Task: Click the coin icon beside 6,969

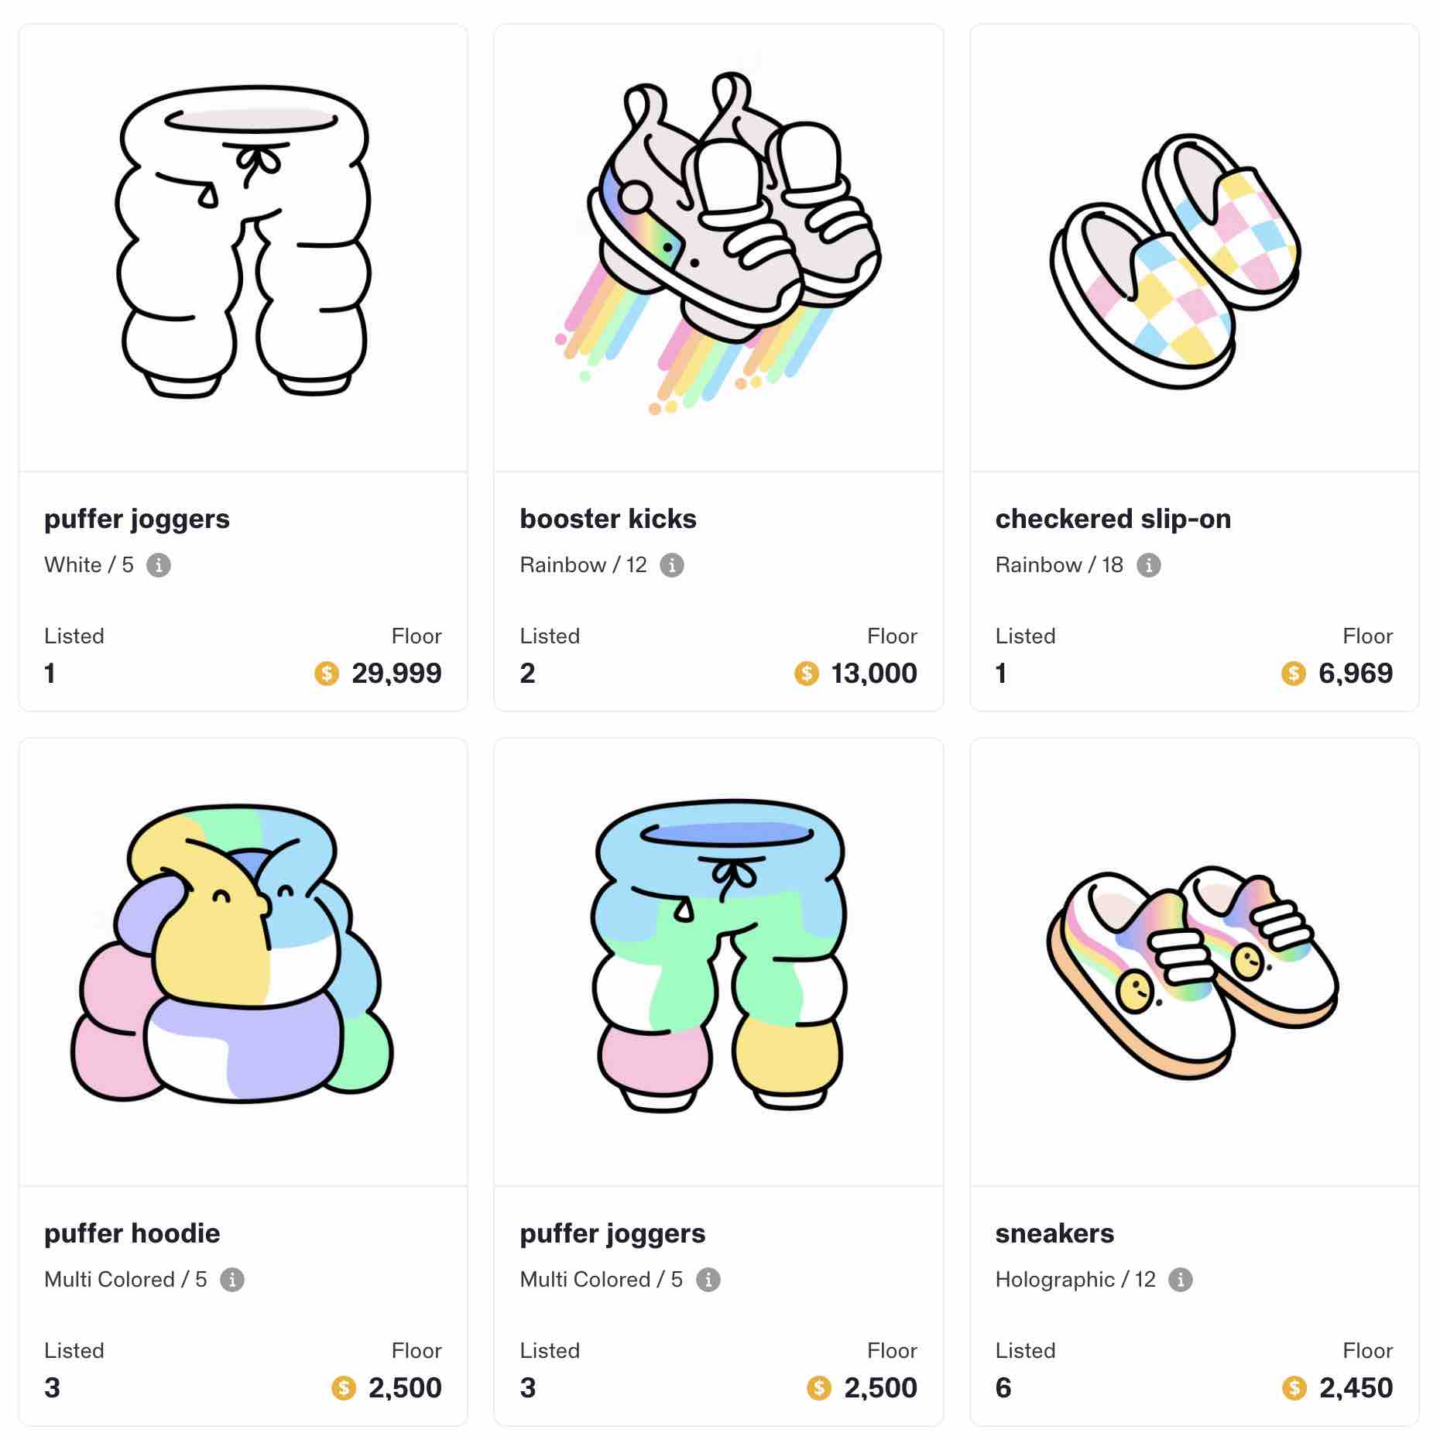Action: [x=1294, y=674]
